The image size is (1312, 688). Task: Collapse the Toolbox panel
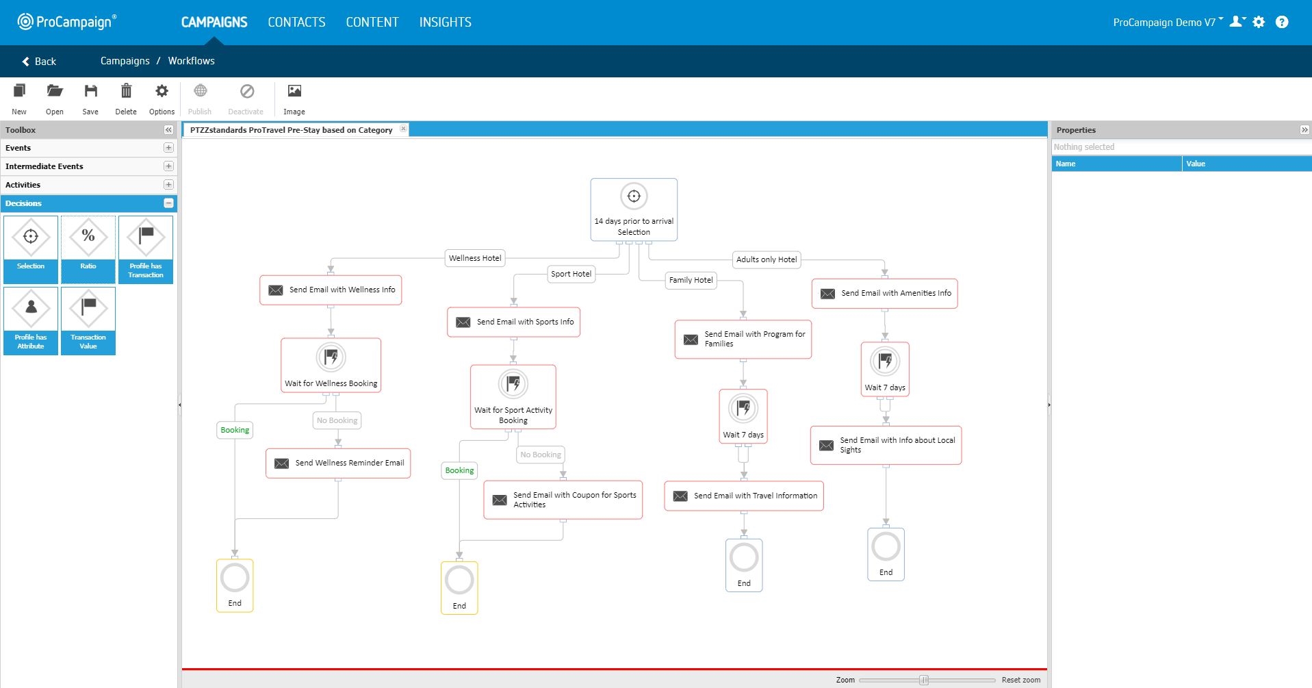[x=168, y=130]
